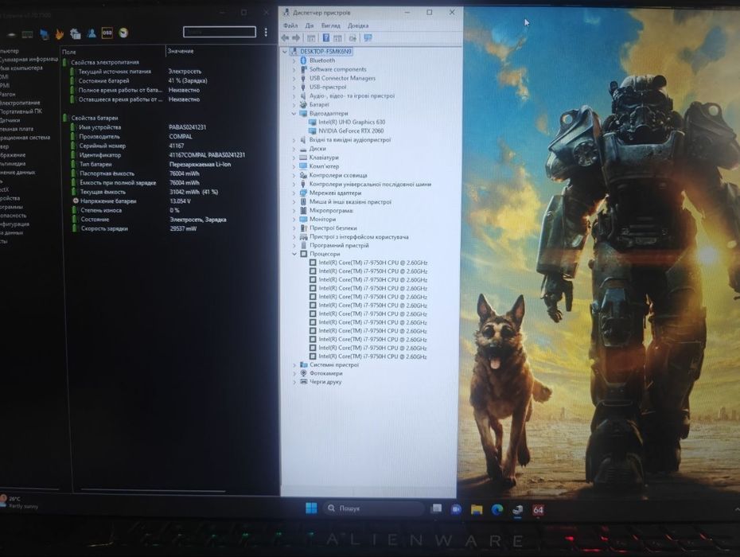Screen dimensions: 740x557
Task: Click the red AIDA64 taskbar icon
Action: tap(538, 510)
